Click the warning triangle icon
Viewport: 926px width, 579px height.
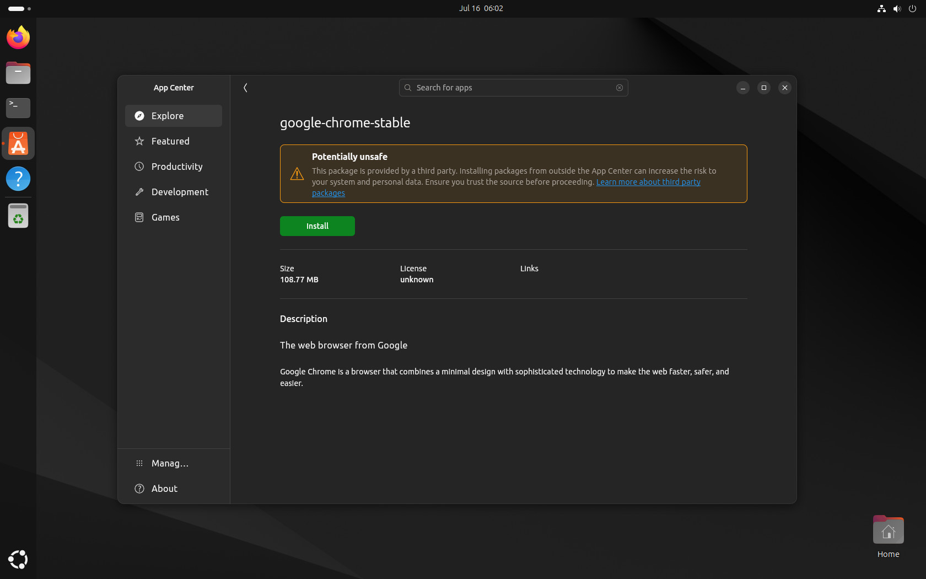click(297, 174)
